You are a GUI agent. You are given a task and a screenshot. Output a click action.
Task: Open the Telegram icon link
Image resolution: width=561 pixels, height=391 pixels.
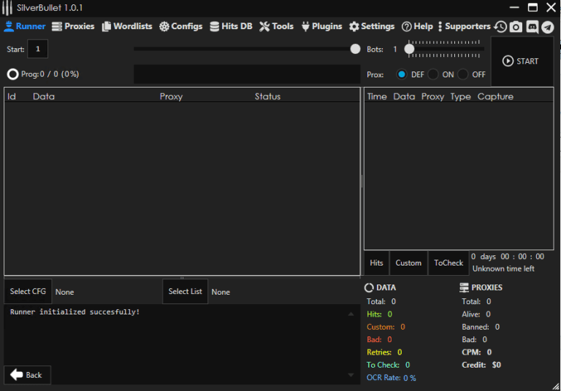pos(547,27)
